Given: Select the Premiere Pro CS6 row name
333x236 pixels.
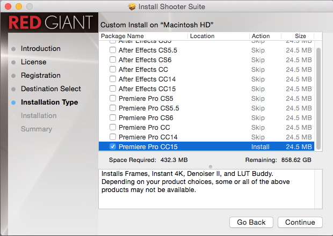Looking at the screenshot, I should [146, 117].
